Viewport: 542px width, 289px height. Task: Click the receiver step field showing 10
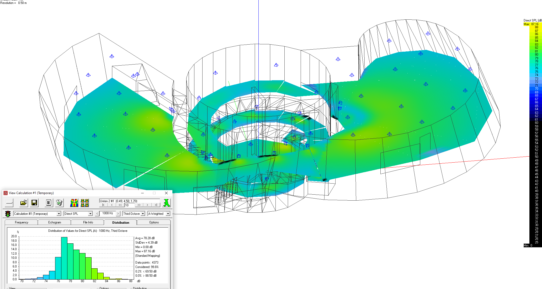click(129, 205)
